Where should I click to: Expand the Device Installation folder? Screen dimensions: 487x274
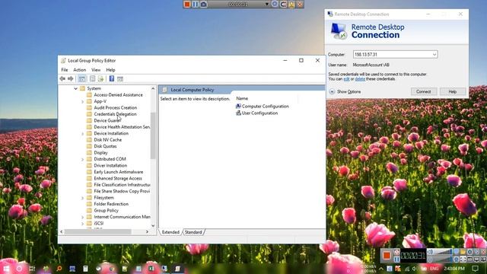pyautogui.click(x=83, y=134)
